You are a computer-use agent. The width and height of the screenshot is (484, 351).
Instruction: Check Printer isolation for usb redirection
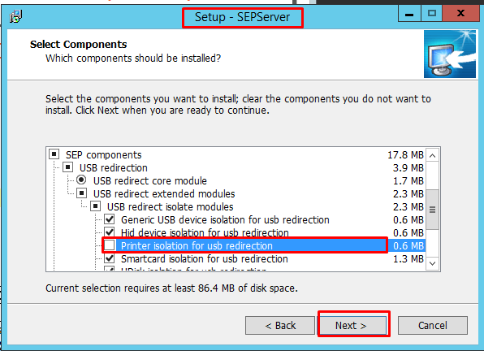pos(110,245)
